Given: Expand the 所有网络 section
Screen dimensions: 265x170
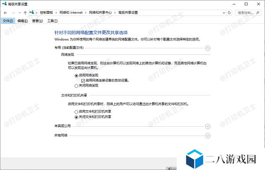Looking at the screenshot, I should click(208, 136).
